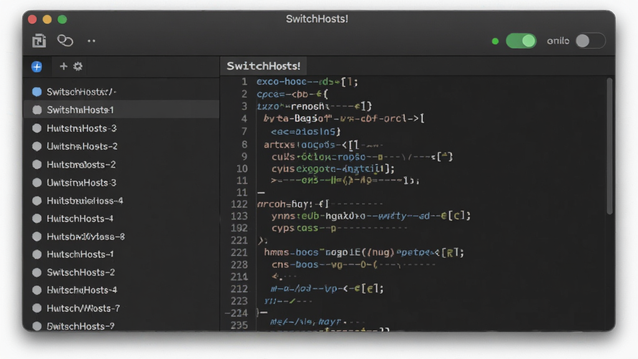Click the window title SwitchHosts!
The width and height of the screenshot is (638, 359).
tap(317, 19)
